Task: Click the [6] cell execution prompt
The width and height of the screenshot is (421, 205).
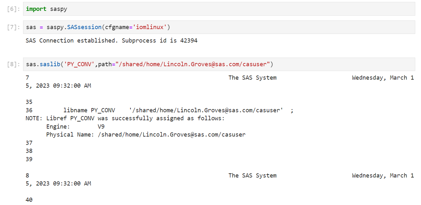Action: [x=13, y=9]
